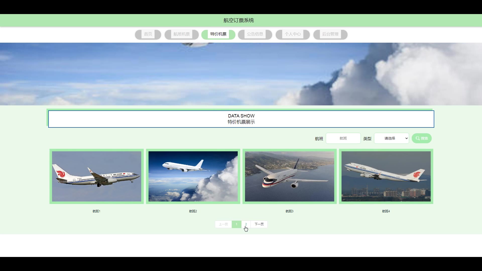Open the 航班机票 navigation tab
The width and height of the screenshot is (482, 271).
pos(182,34)
